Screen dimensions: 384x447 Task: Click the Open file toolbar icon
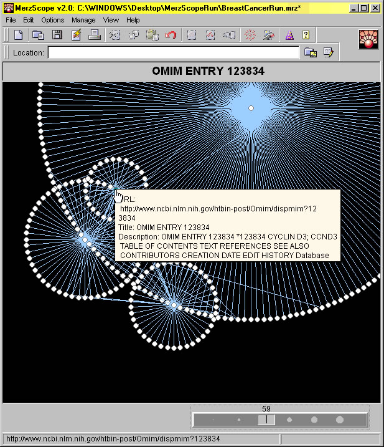click(38, 35)
